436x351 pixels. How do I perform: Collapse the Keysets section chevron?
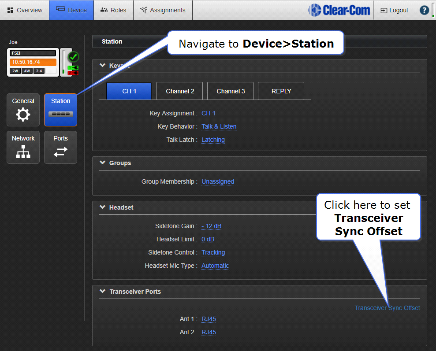102,65
